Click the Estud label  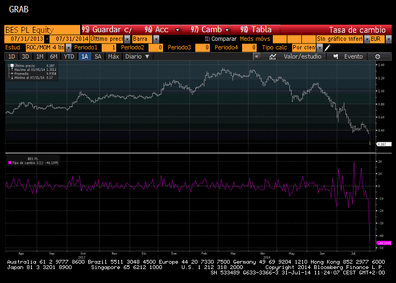(12, 48)
